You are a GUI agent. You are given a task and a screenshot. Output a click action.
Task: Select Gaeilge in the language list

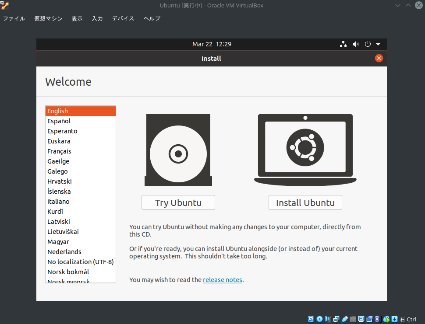[x=81, y=161]
